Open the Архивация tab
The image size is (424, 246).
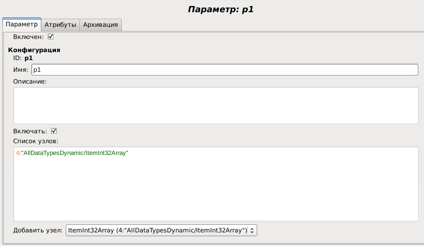100,25
